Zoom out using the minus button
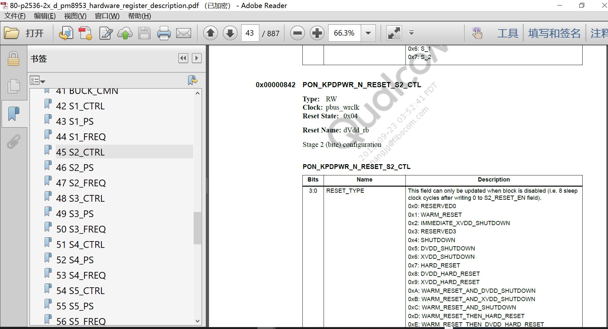 [298, 33]
